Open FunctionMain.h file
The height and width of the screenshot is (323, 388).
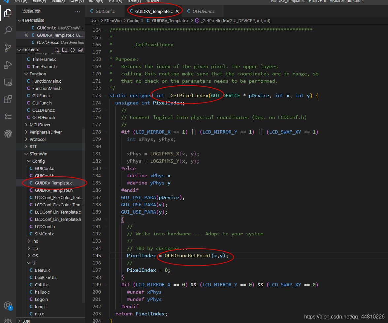47,88
